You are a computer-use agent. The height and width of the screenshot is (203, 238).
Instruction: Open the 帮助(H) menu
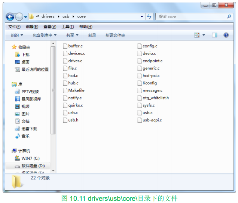[86, 27]
